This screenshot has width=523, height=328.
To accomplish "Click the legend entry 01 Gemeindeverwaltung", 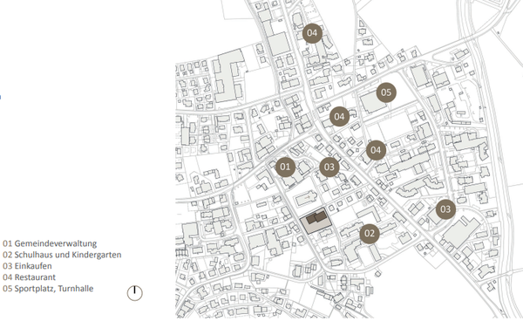I will [x=50, y=243].
